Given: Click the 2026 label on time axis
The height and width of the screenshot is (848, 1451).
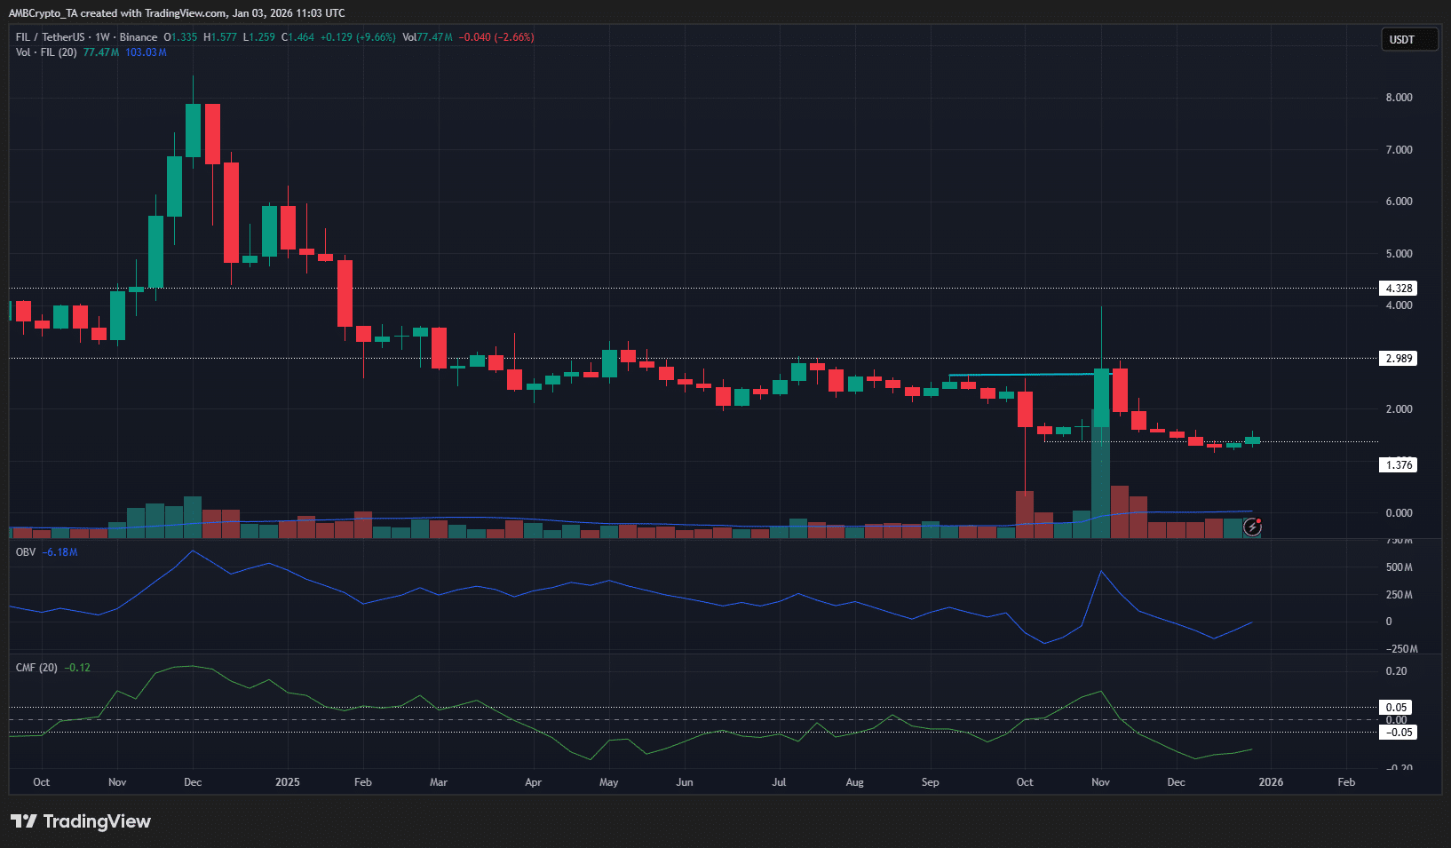Looking at the screenshot, I should pyautogui.click(x=1270, y=782).
